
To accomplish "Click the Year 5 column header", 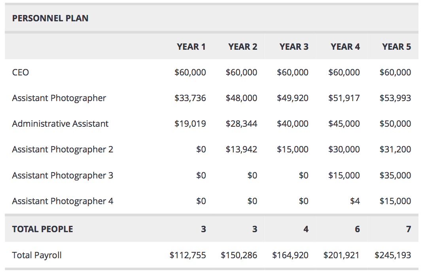I will click(x=396, y=47).
